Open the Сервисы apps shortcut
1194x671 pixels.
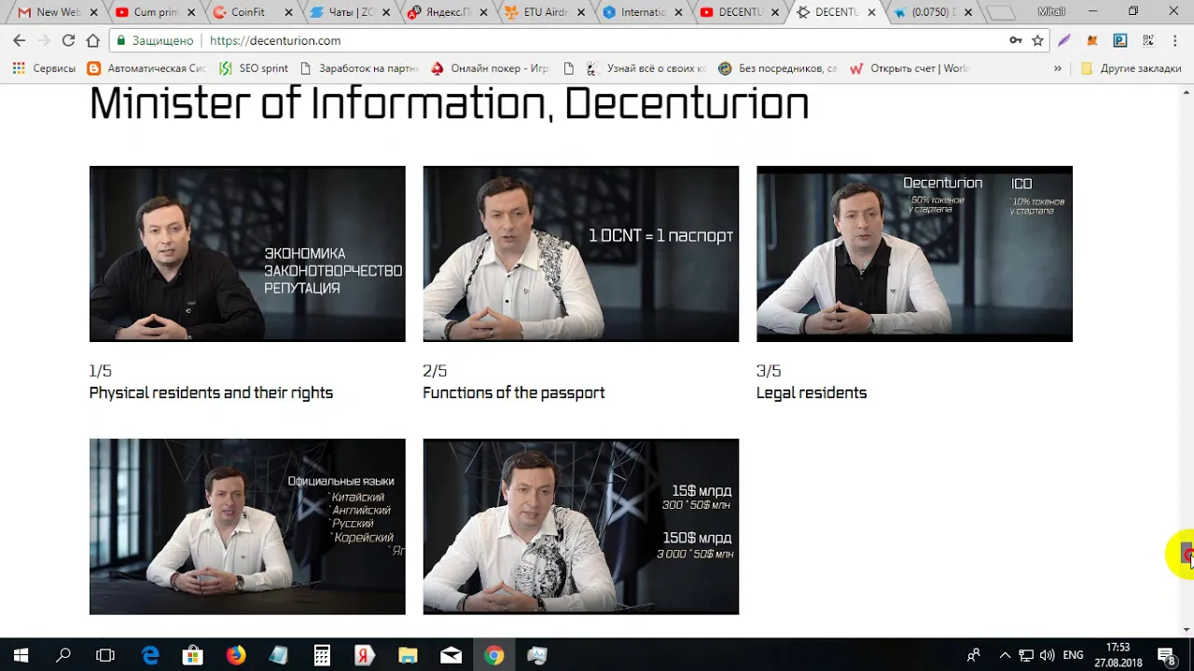(x=44, y=68)
